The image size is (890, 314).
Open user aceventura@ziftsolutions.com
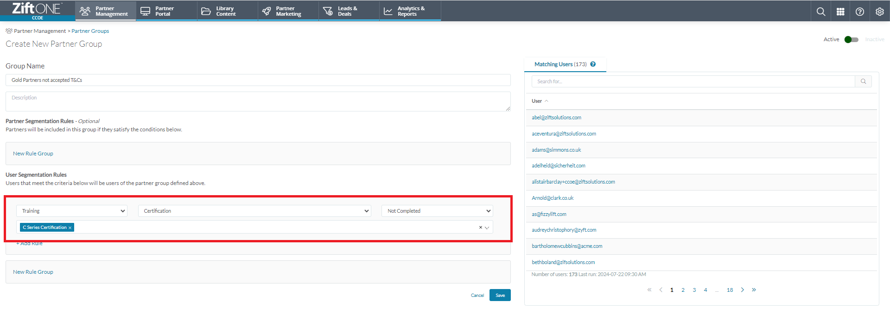[564, 134]
